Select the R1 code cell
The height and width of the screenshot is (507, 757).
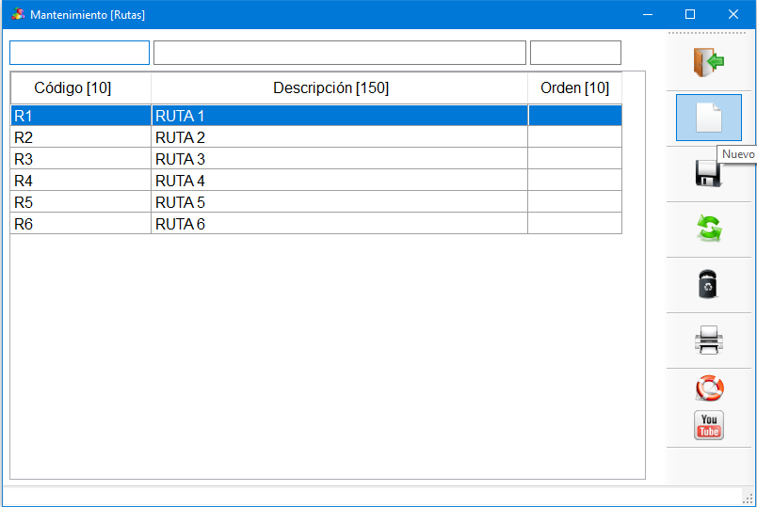point(81,116)
